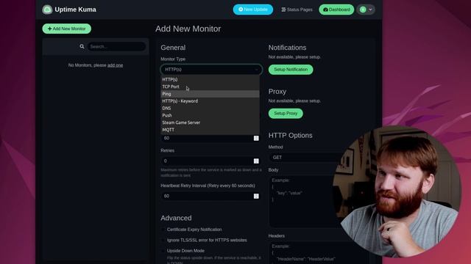
Task: Select HTTP(s) - Keyword option
Action: pos(210,101)
